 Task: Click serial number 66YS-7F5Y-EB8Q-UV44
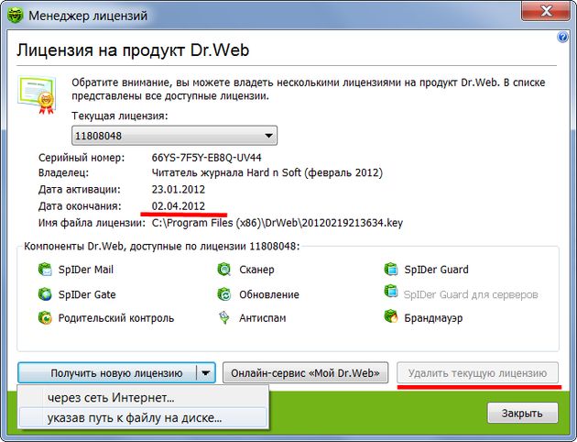click(206, 158)
